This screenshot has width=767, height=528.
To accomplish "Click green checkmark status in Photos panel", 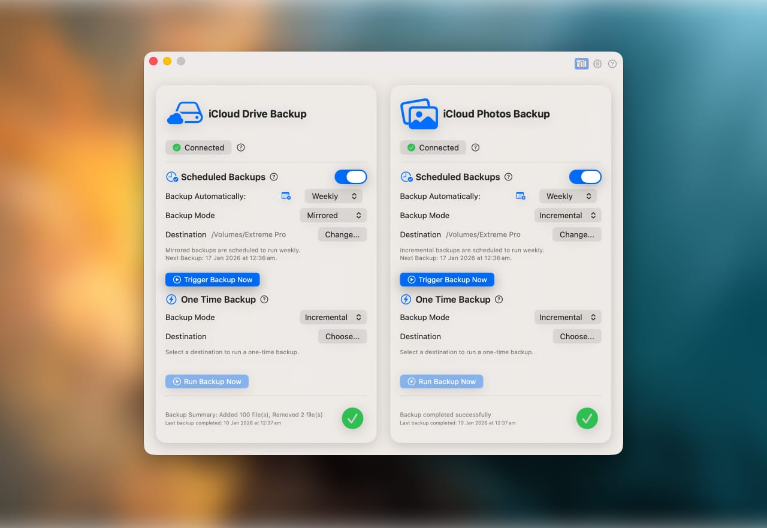I will (x=587, y=418).
